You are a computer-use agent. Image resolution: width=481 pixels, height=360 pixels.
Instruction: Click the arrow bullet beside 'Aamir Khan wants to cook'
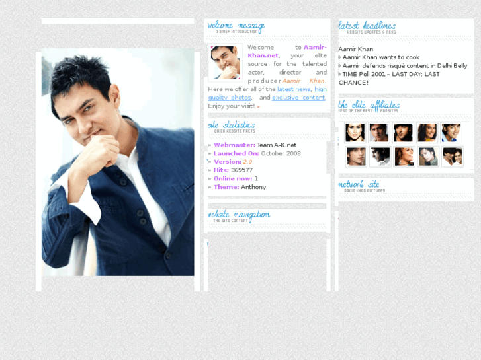339,57
